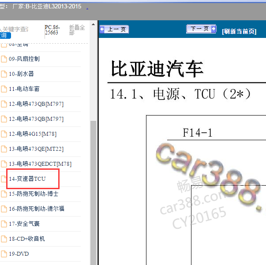Viewport: 266px width, 265px height.
Task: Click the document icon beside 17-安全气囊
Action: click(x=4, y=224)
